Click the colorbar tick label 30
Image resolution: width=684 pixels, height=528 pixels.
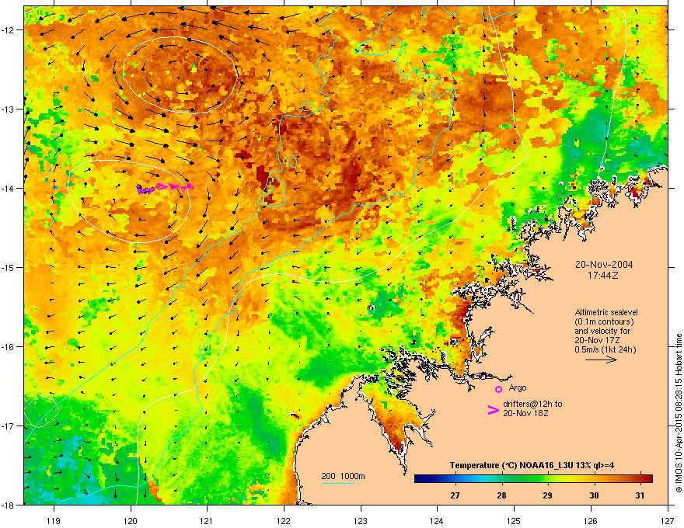tap(594, 495)
